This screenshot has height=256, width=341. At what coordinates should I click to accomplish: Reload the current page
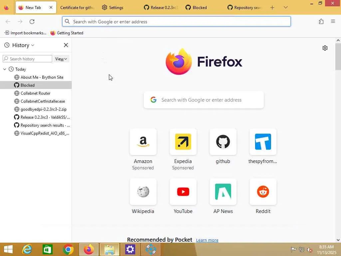click(x=32, y=22)
